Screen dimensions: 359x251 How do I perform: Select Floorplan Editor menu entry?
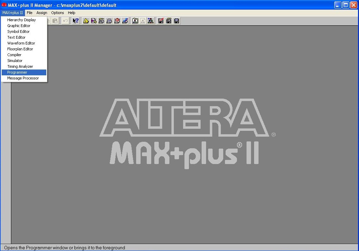pyautogui.click(x=24, y=49)
